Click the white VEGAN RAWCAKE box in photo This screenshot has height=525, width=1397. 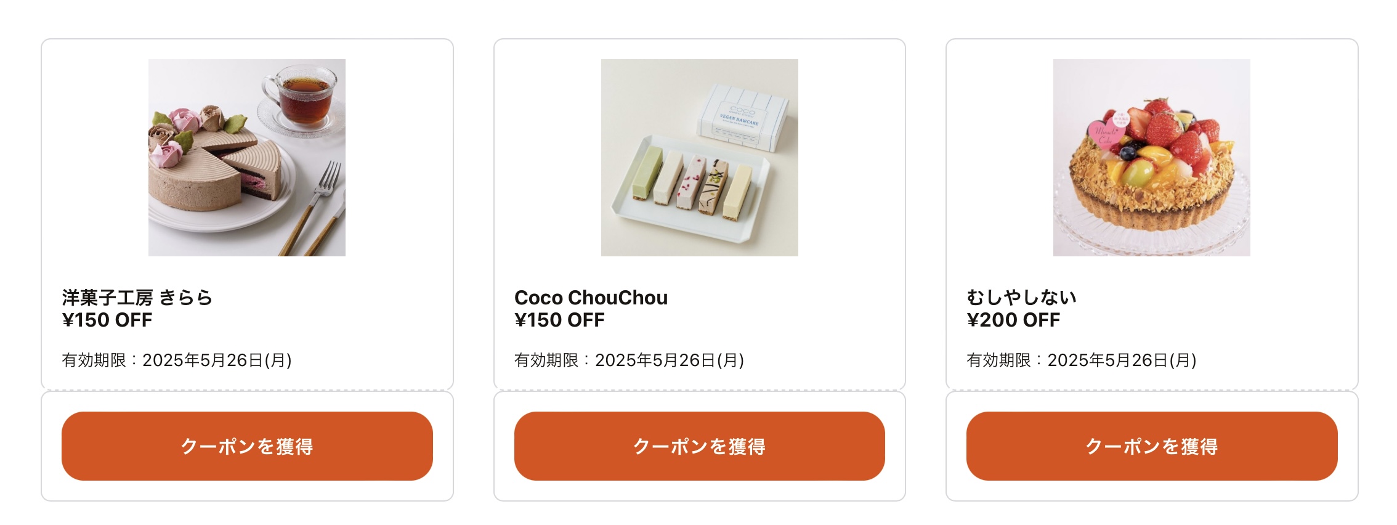742,117
